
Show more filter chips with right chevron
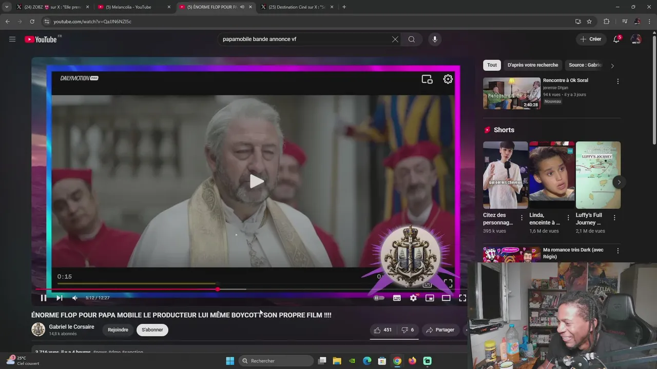tap(612, 66)
